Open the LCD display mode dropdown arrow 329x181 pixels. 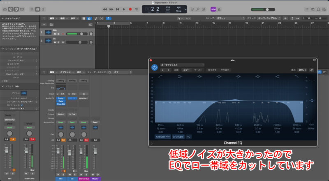(x=185, y=9)
